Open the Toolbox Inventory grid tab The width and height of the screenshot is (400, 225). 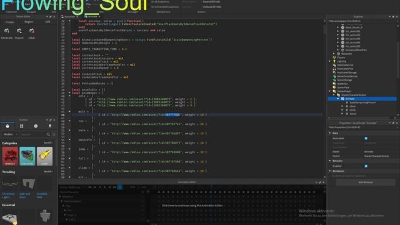click(22, 126)
